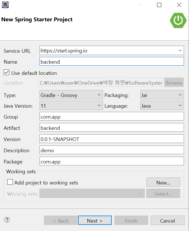Edit the Description field containing demo

[x=111, y=150]
